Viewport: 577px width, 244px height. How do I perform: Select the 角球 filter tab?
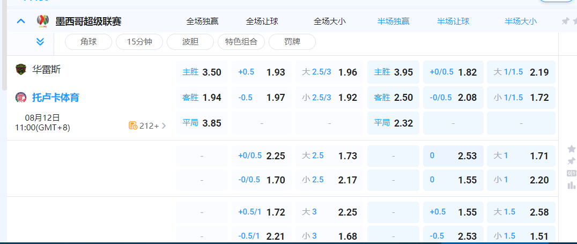(88, 42)
